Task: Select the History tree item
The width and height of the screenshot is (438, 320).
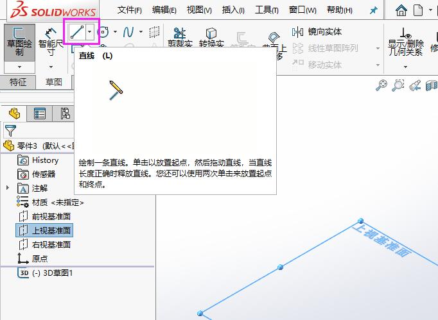Action: pos(38,160)
